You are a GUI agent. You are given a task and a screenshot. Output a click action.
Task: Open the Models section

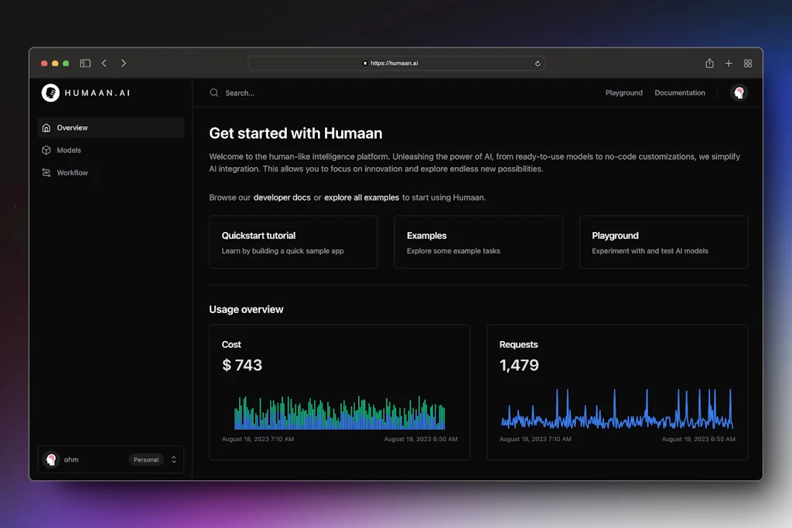69,150
